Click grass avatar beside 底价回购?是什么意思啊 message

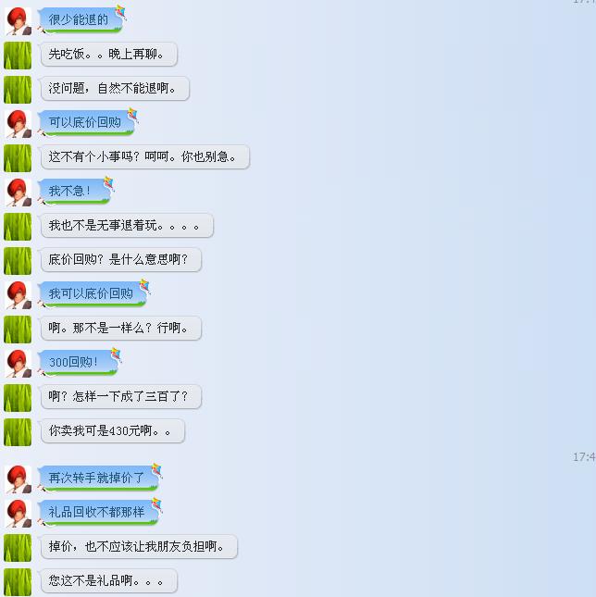coord(18,261)
